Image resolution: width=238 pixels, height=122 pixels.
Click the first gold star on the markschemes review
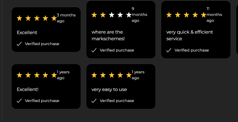pyautogui.click(x=94, y=15)
